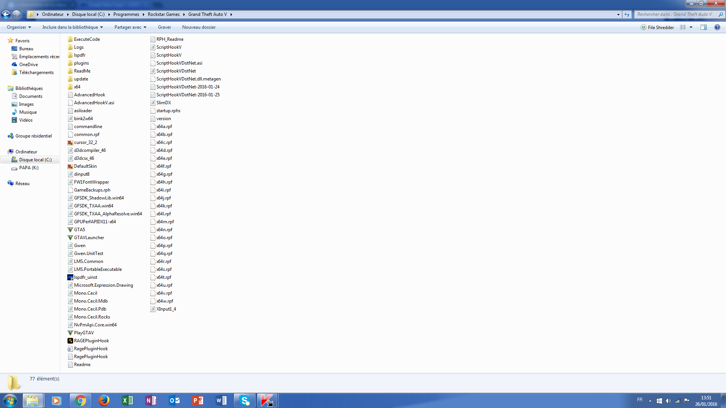
Task: Open the Organiser dropdown menu
Action: click(x=19, y=27)
